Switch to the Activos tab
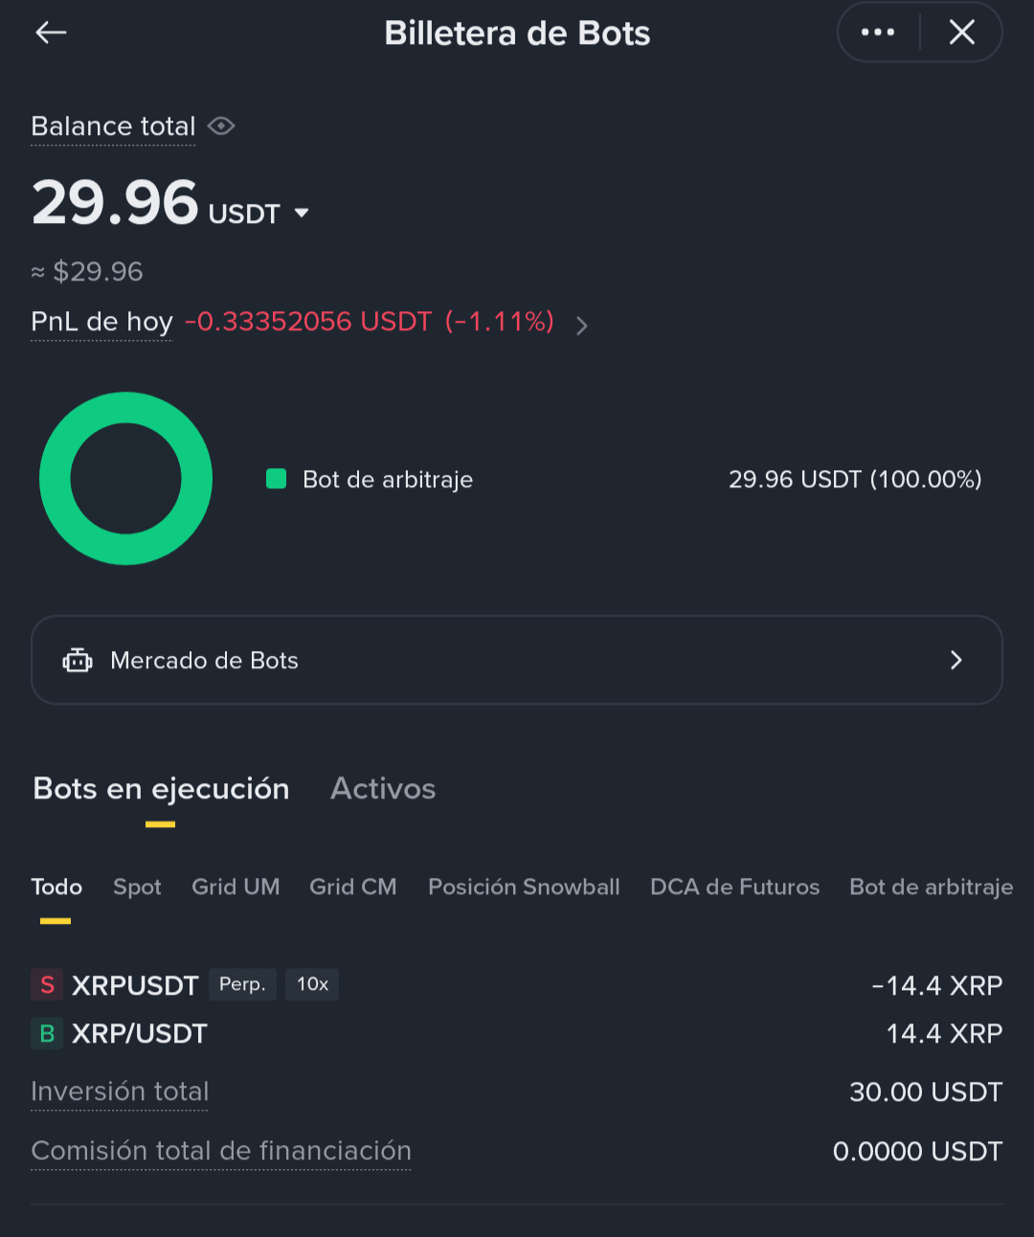This screenshot has width=1034, height=1237. tap(383, 789)
